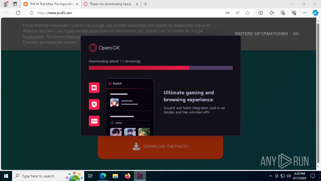Switch to 'Thanks for downloading Opera' tab

[110, 4]
